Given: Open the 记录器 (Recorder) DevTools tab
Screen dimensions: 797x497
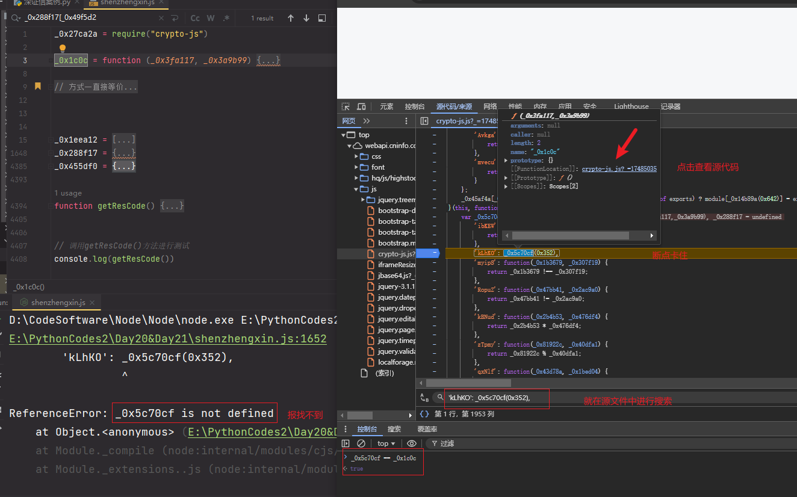Looking at the screenshot, I should point(671,106).
